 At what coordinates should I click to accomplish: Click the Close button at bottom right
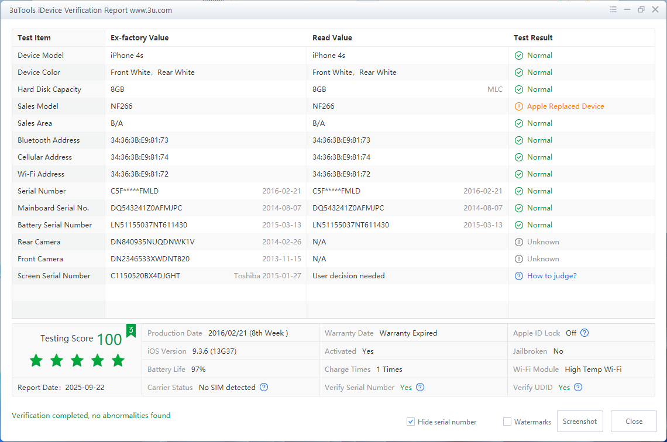(x=634, y=422)
